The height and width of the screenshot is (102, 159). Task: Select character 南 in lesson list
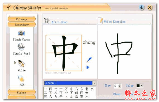82,97
